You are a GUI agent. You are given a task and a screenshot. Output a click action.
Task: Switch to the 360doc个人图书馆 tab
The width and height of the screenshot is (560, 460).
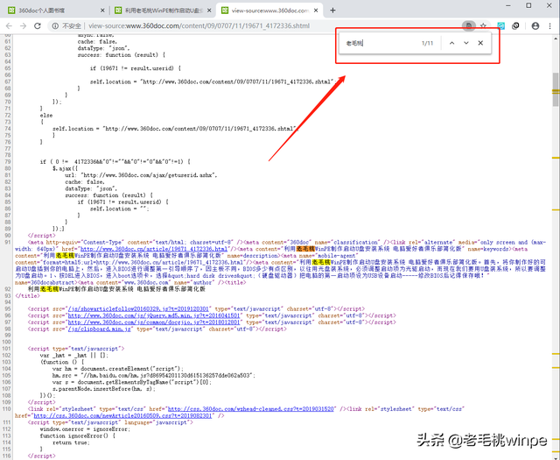55,11
